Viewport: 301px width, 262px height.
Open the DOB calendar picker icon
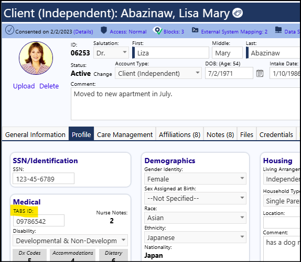coord(260,73)
